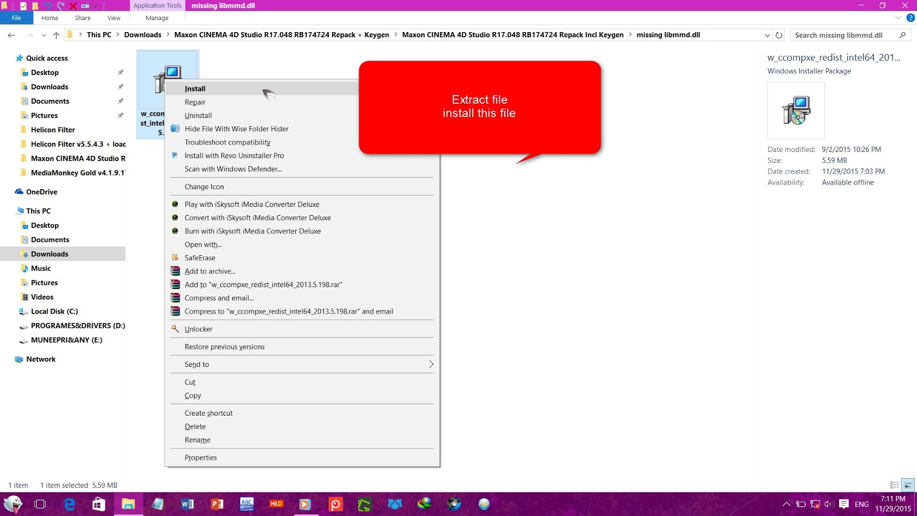Screen dimensions: 917x516
Task: Switch to Large icons view in status bar
Action: coord(908,485)
